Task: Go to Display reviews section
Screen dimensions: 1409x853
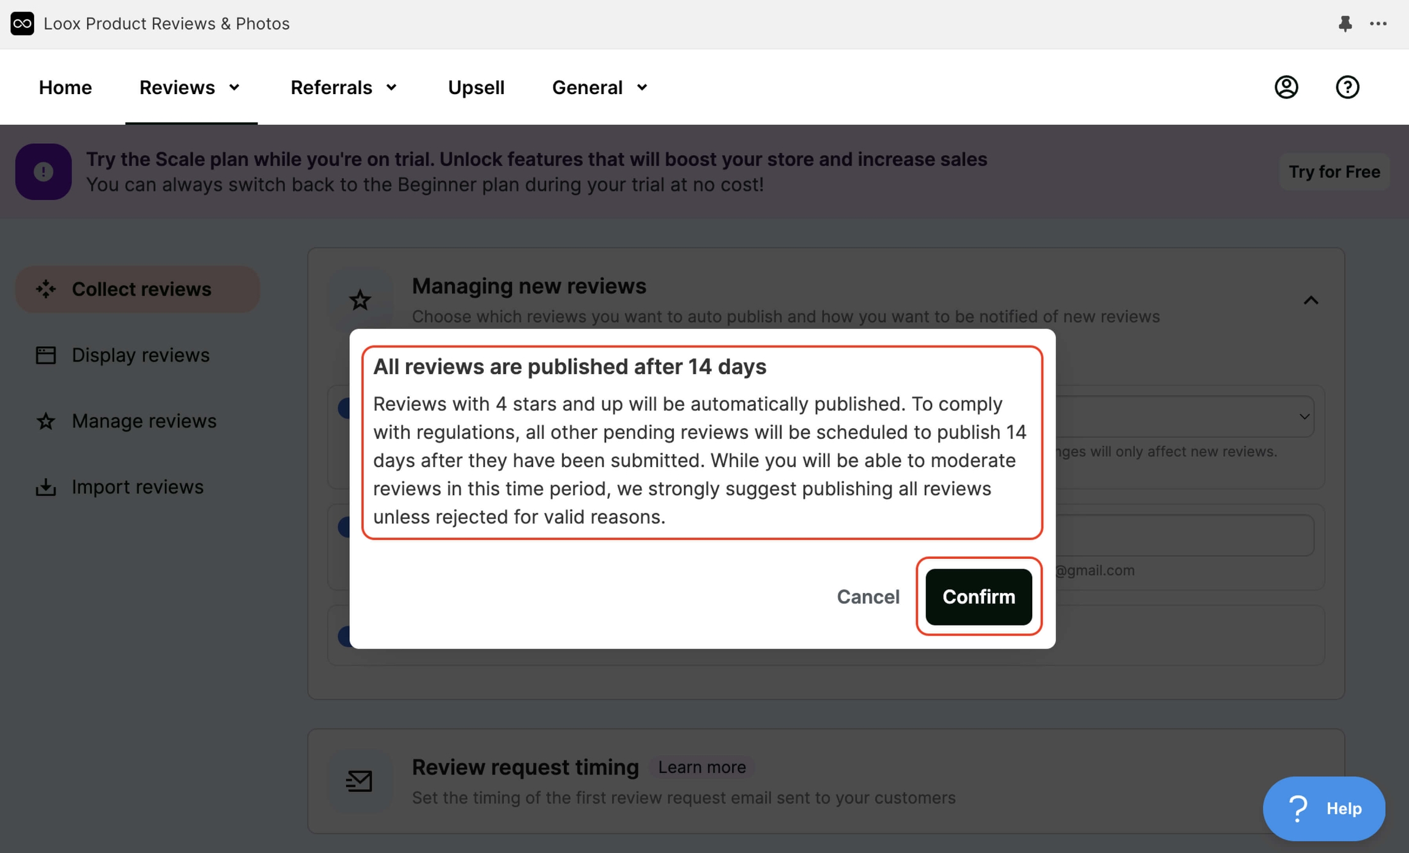Action: click(x=140, y=355)
